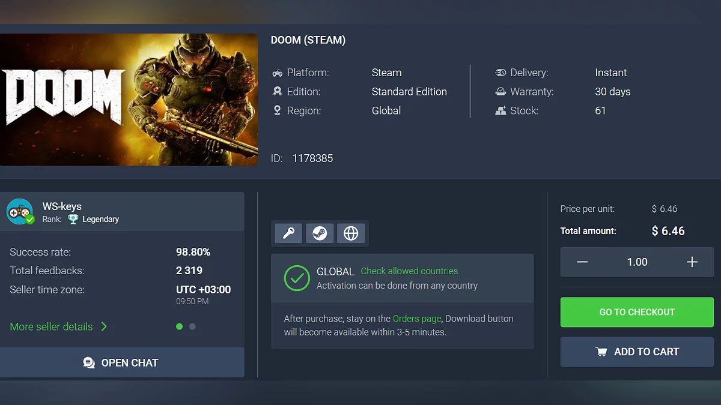The image size is (721, 405).
Task: Open Check allowed countries link
Action: pos(409,271)
